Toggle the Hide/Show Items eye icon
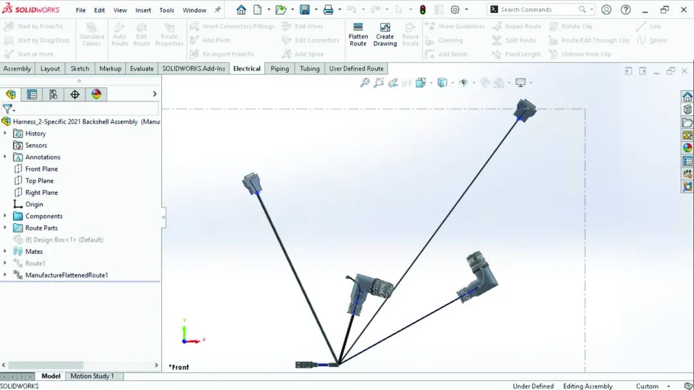The height and width of the screenshot is (390, 694). [x=463, y=83]
